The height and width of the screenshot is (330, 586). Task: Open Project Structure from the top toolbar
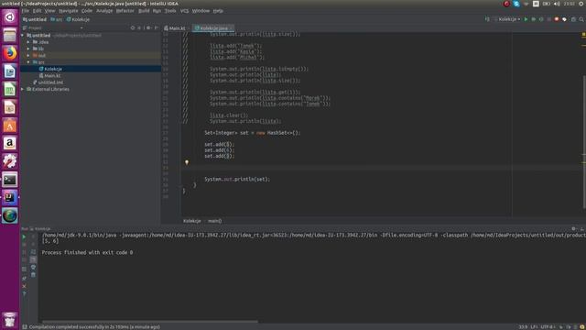click(573, 19)
